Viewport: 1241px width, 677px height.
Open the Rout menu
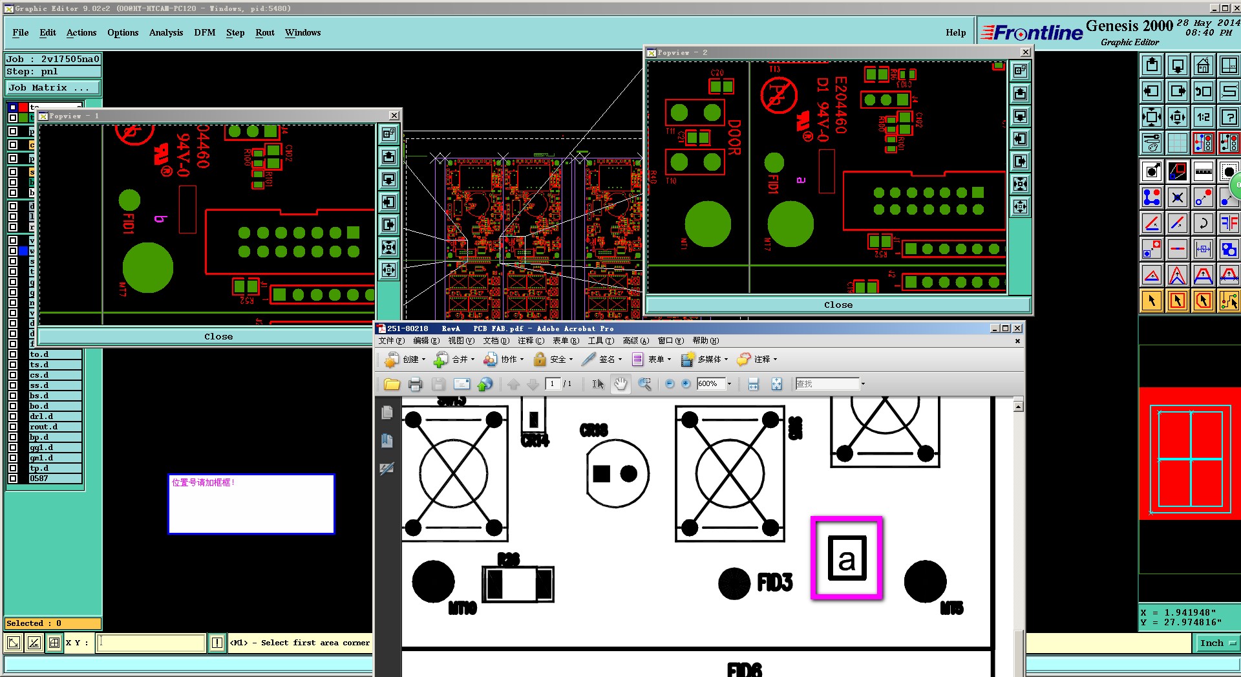[x=265, y=33]
